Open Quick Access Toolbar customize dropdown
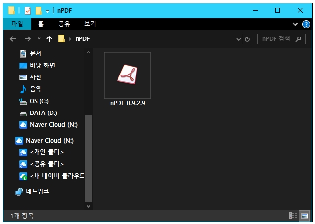The width and height of the screenshot is (315, 224). (x=47, y=11)
